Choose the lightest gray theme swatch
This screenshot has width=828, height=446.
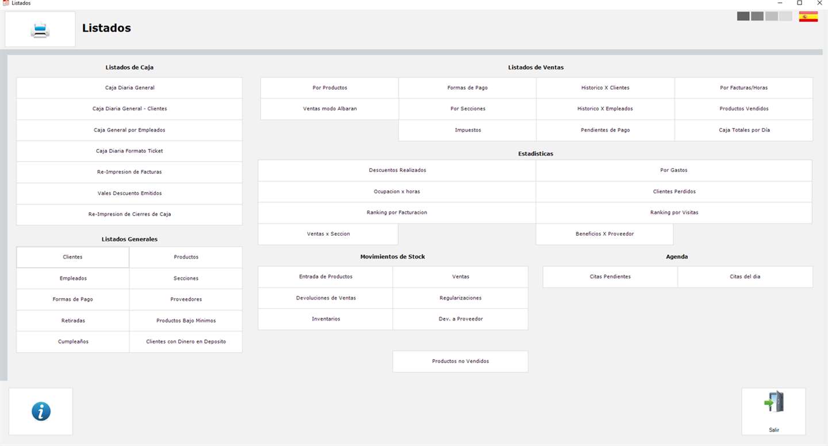click(785, 16)
